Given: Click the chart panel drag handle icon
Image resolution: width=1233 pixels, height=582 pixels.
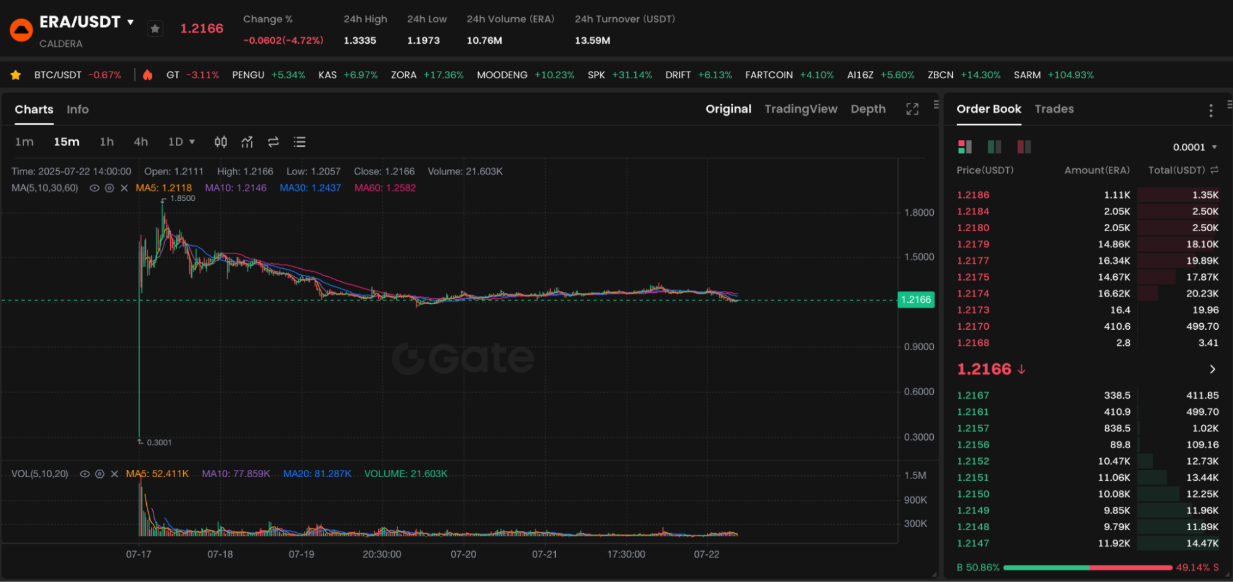Looking at the screenshot, I should [x=936, y=105].
